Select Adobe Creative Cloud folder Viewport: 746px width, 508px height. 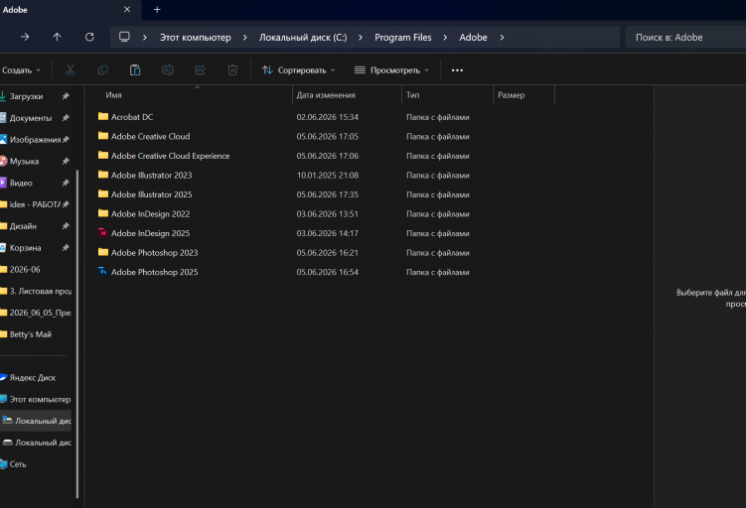tap(150, 136)
